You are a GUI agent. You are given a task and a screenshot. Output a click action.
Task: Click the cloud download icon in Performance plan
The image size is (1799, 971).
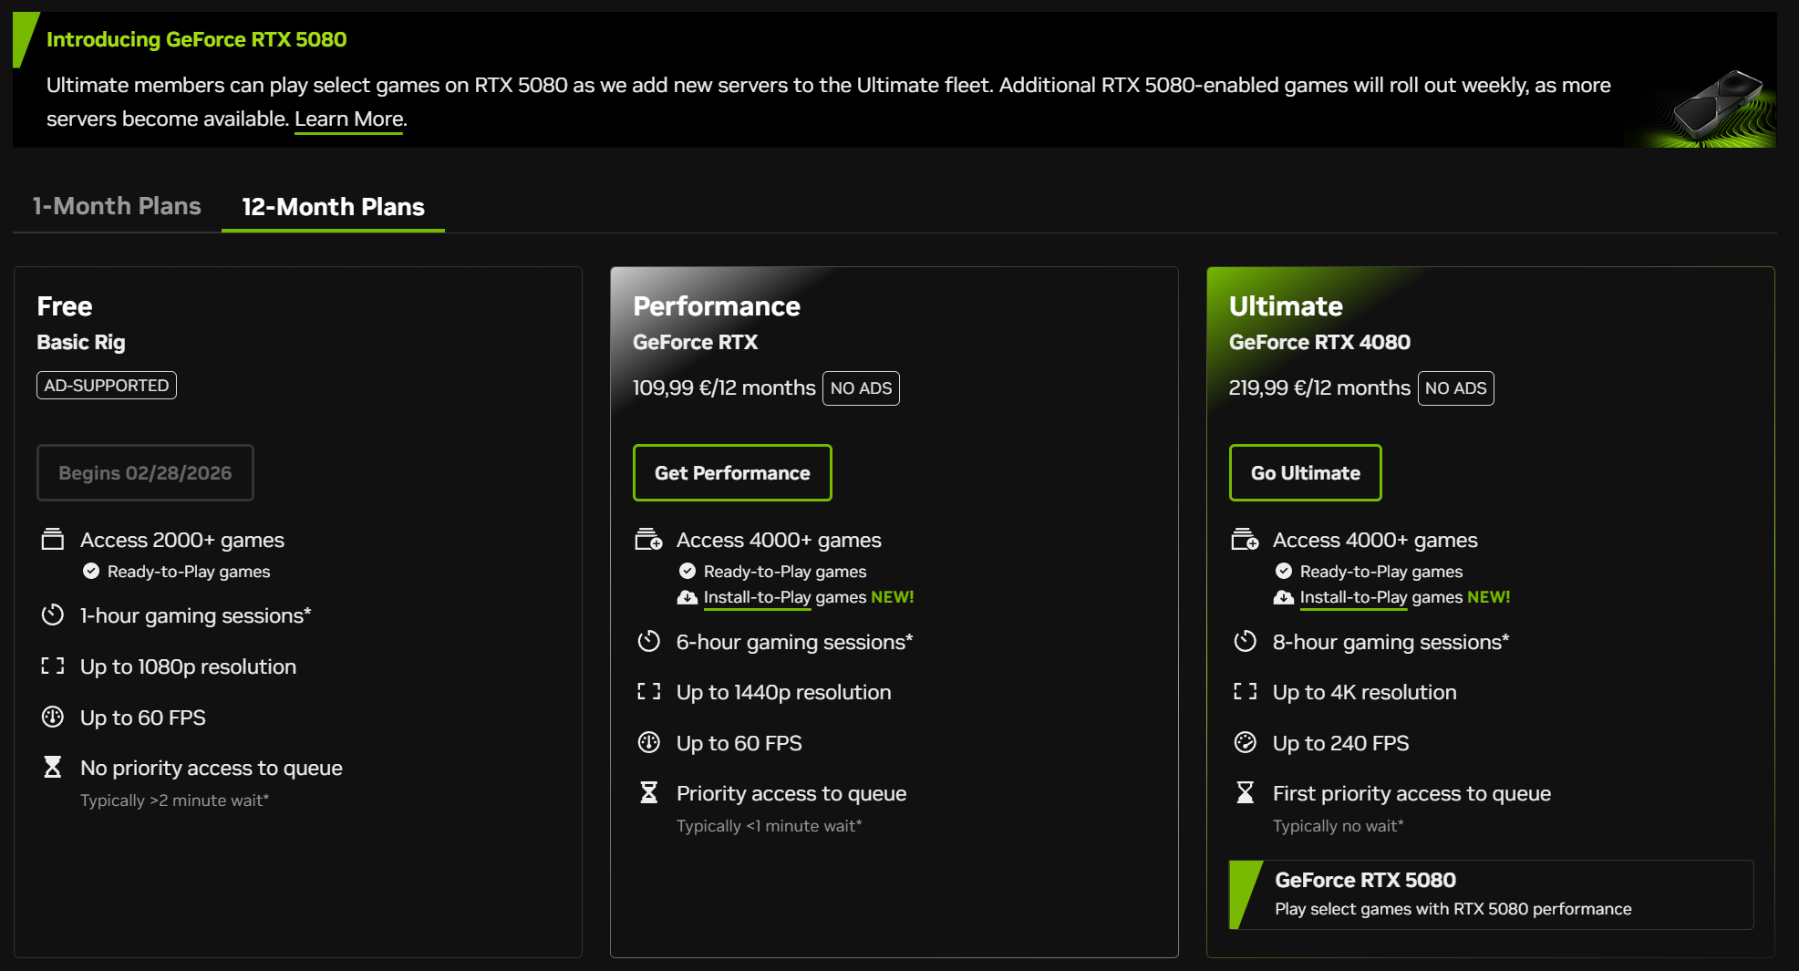pyautogui.click(x=688, y=597)
